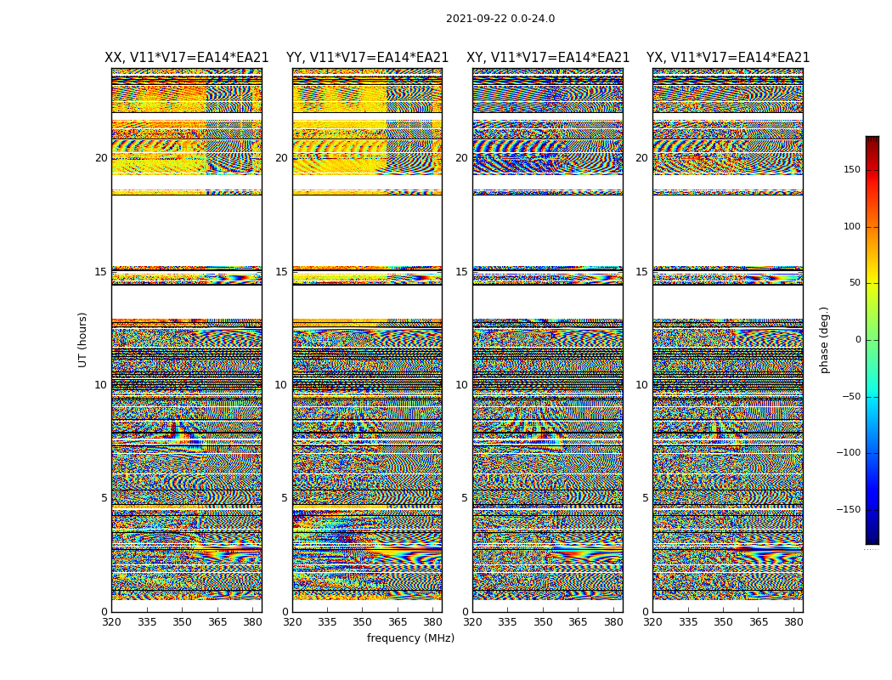Click the 10 hour tick on YX plot
Image resolution: width=892 pixels, height=680 pixels.
point(642,385)
